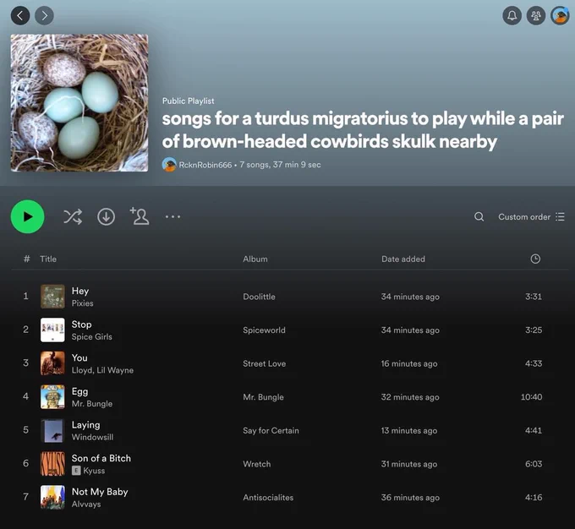
Task: Click '16 minutes ago' date for You
Action: coord(409,363)
